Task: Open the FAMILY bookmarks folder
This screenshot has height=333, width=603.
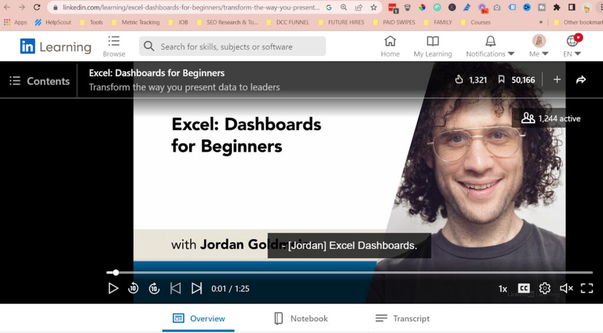Action: [438, 22]
